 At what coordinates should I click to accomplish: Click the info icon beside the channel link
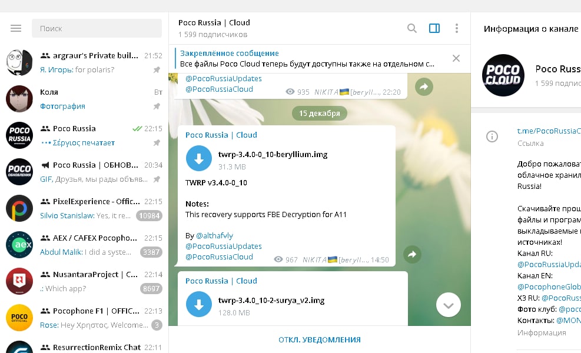[x=492, y=136]
